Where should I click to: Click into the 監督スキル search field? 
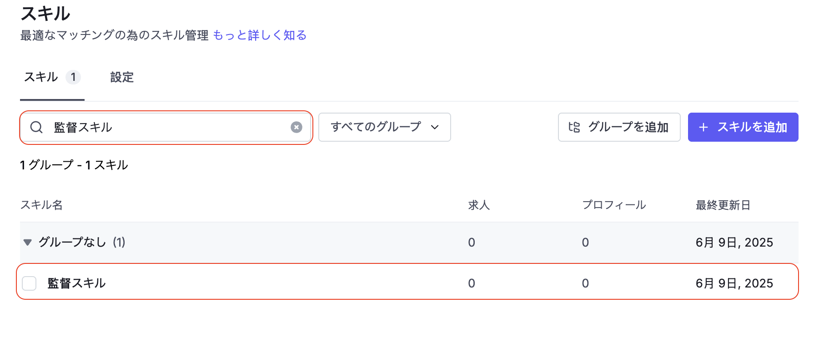pyautogui.click(x=166, y=127)
